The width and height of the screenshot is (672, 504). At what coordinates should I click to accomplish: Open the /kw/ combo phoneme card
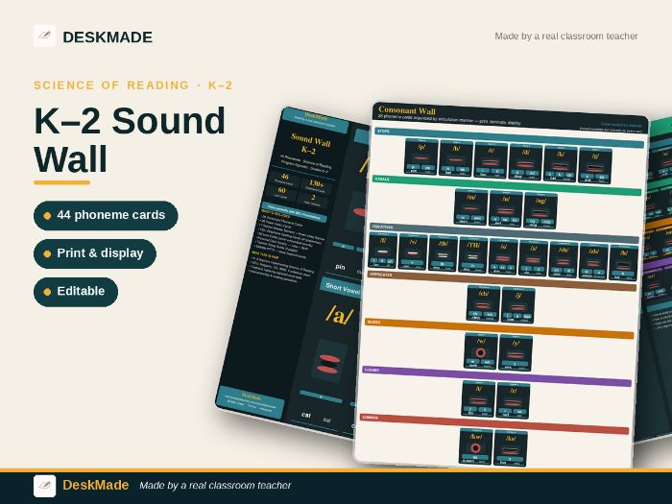tap(476, 446)
